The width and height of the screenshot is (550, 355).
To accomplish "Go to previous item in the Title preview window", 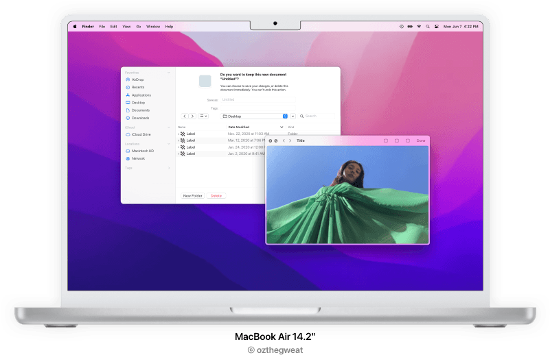I will (x=284, y=140).
